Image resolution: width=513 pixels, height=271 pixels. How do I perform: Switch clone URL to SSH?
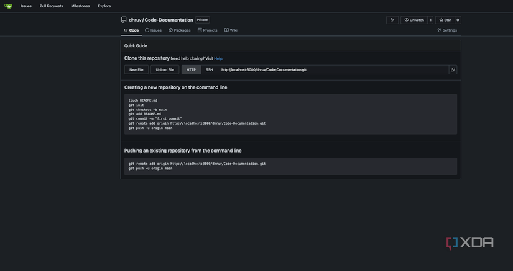point(209,69)
